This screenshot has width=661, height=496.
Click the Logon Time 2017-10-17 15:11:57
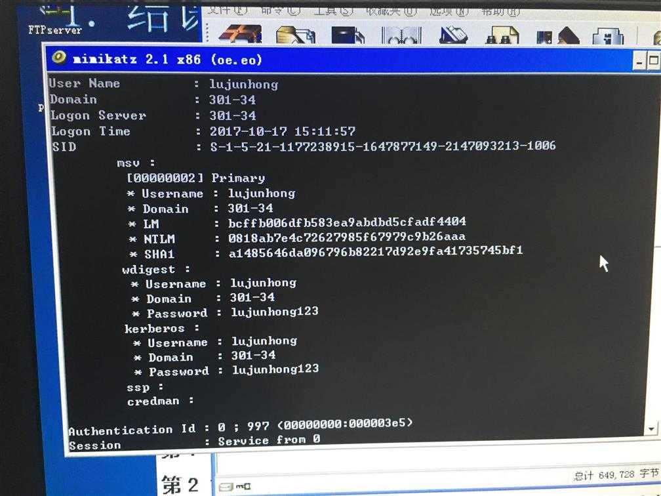(x=283, y=131)
